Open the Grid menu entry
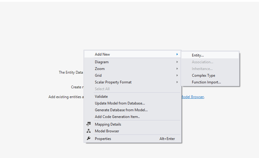 coord(132,75)
